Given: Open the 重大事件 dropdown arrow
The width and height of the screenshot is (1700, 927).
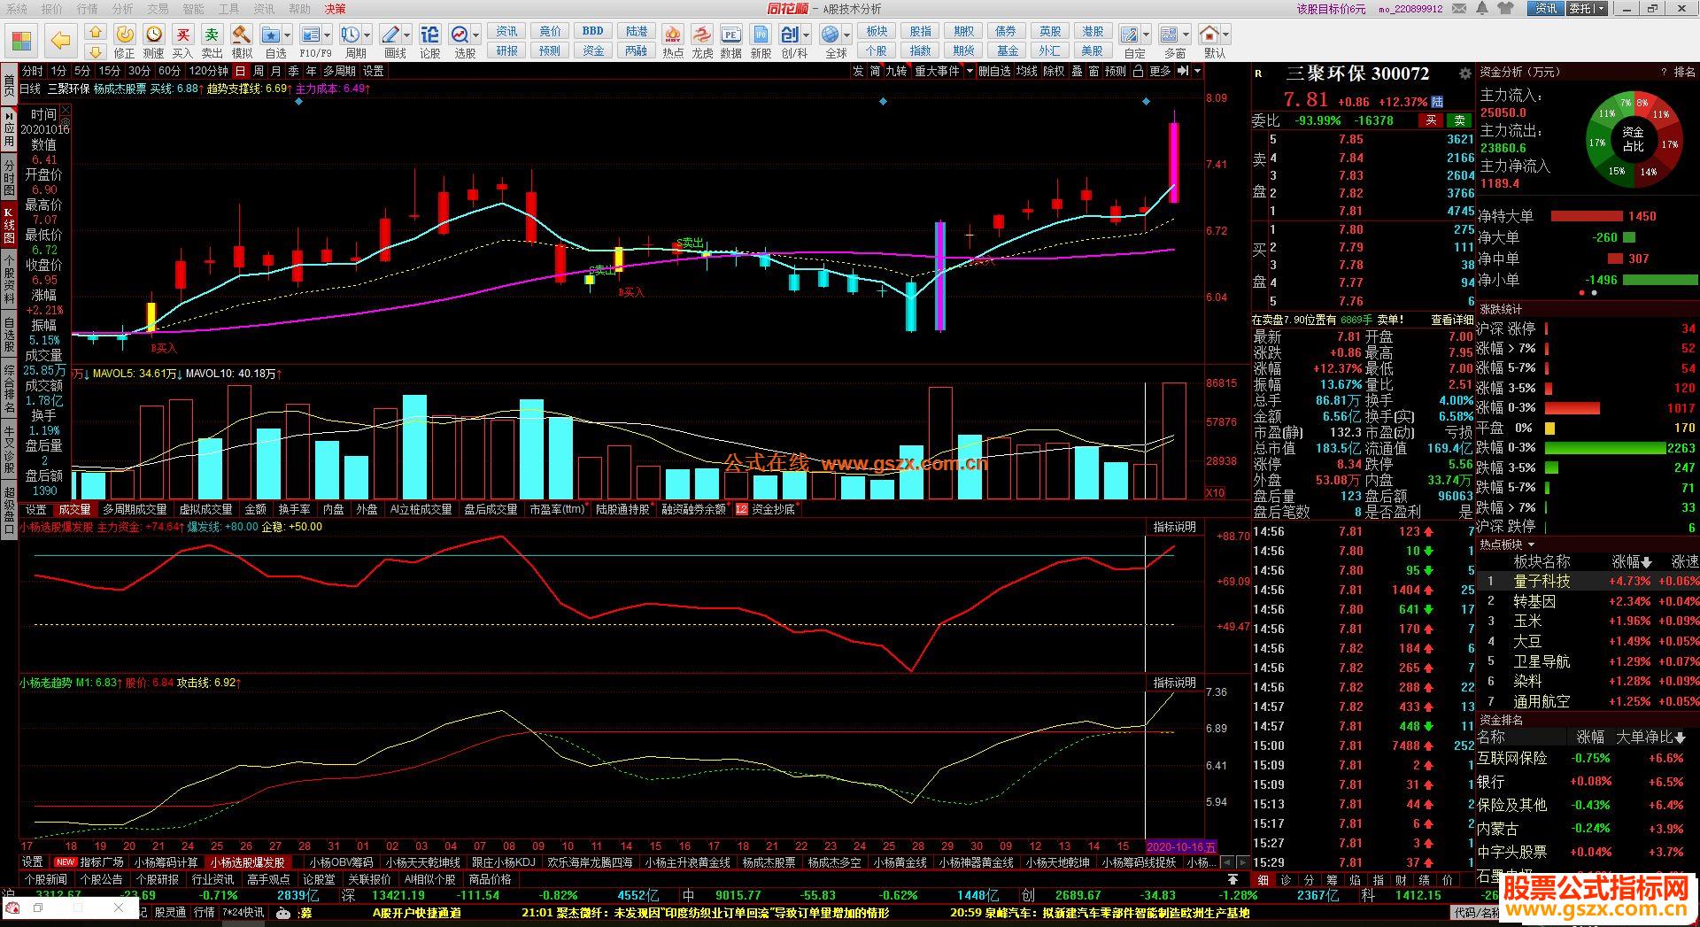Looking at the screenshot, I should coord(970,71).
